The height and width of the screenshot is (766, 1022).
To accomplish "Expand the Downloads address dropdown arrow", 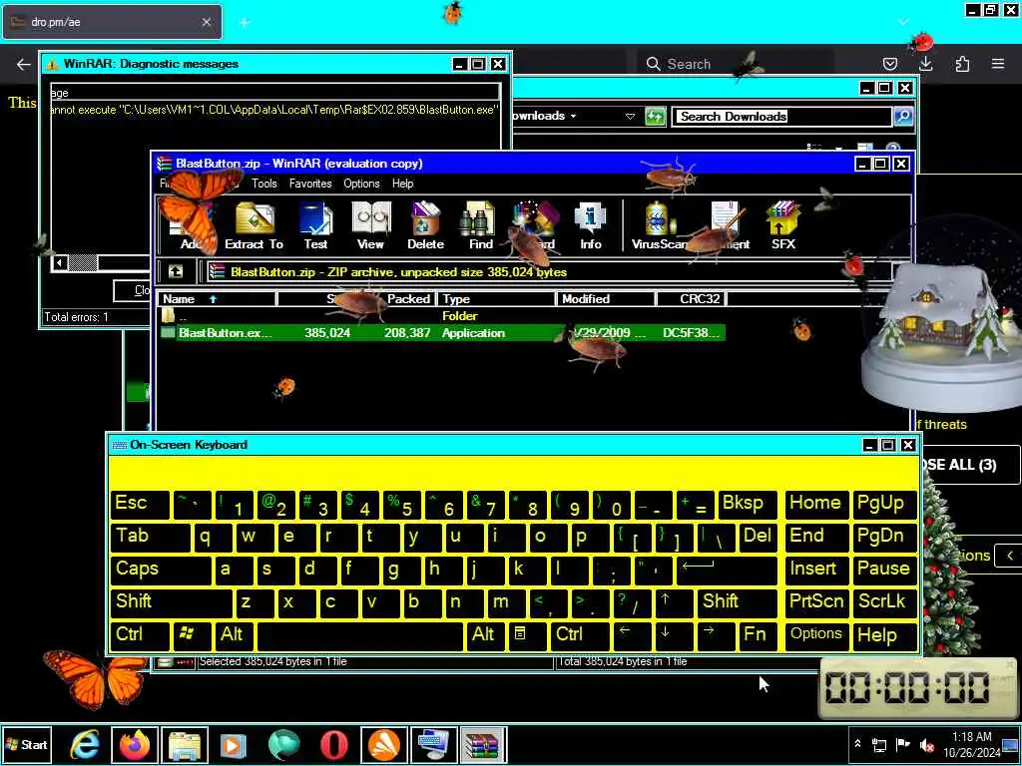I will pyautogui.click(x=630, y=116).
